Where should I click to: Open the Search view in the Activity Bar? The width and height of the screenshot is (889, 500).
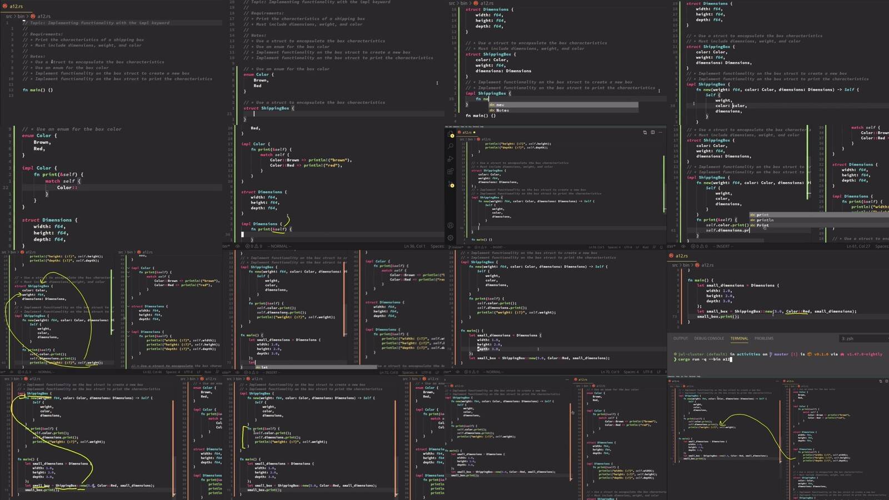[x=450, y=146]
